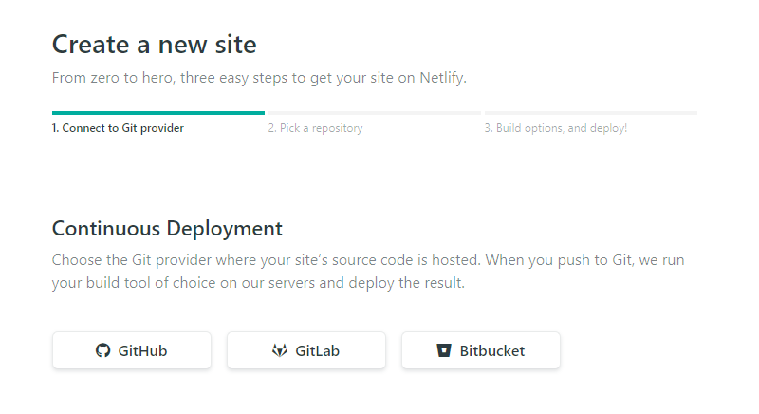Connect using the GitHub button
This screenshot has width=759, height=414.
click(132, 350)
